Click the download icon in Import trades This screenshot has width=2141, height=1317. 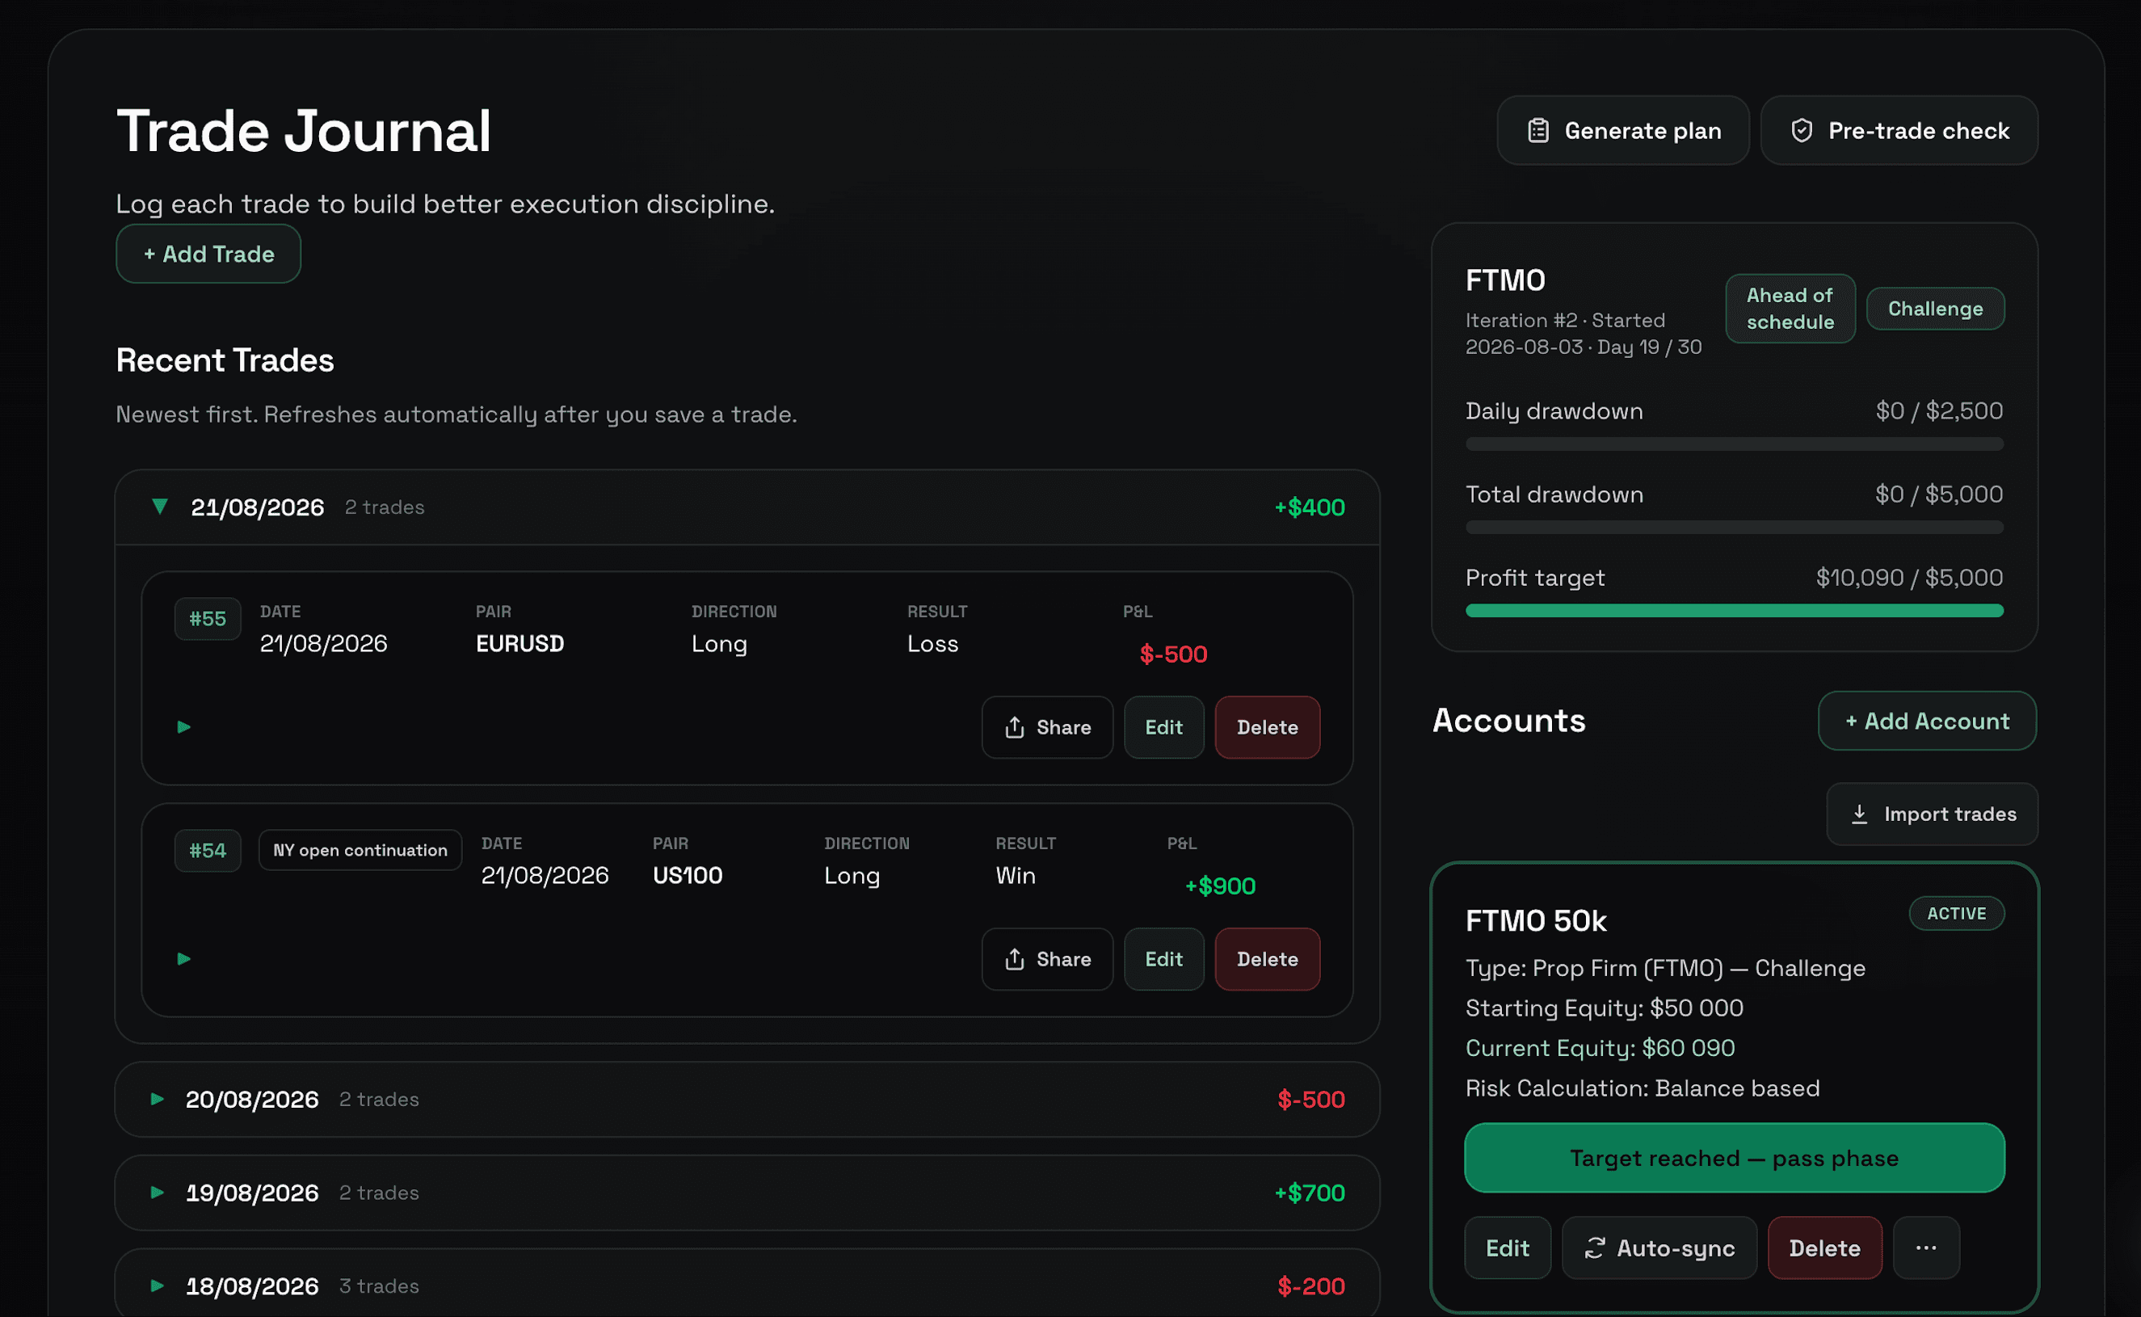click(x=1860, y=814)
